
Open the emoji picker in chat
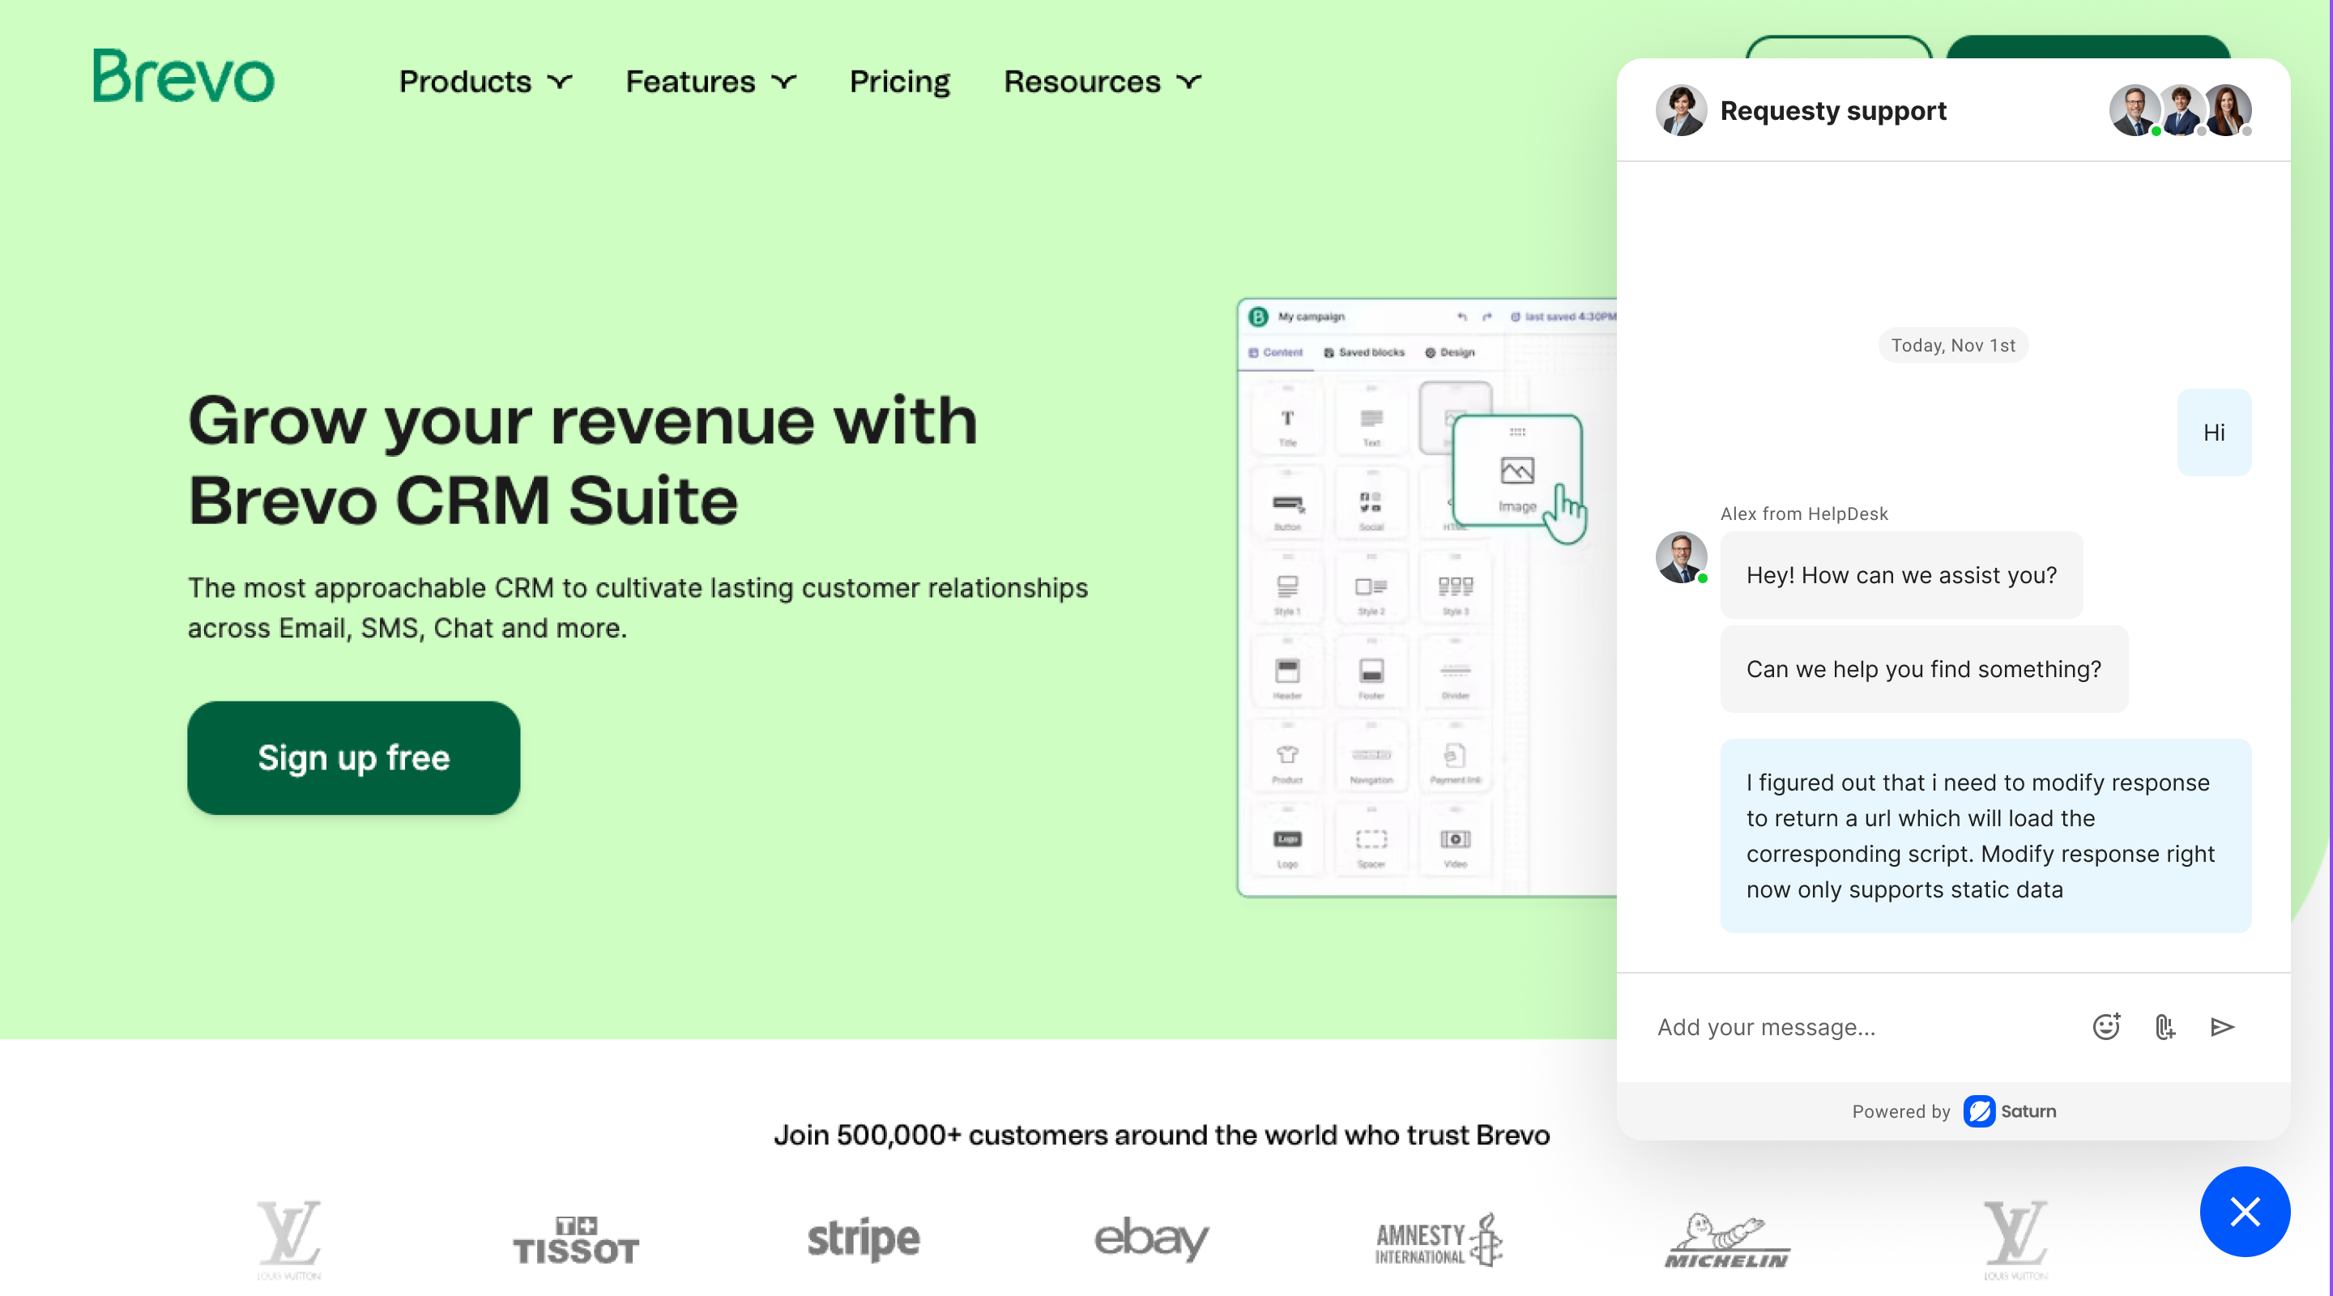click(2106, 1026)
